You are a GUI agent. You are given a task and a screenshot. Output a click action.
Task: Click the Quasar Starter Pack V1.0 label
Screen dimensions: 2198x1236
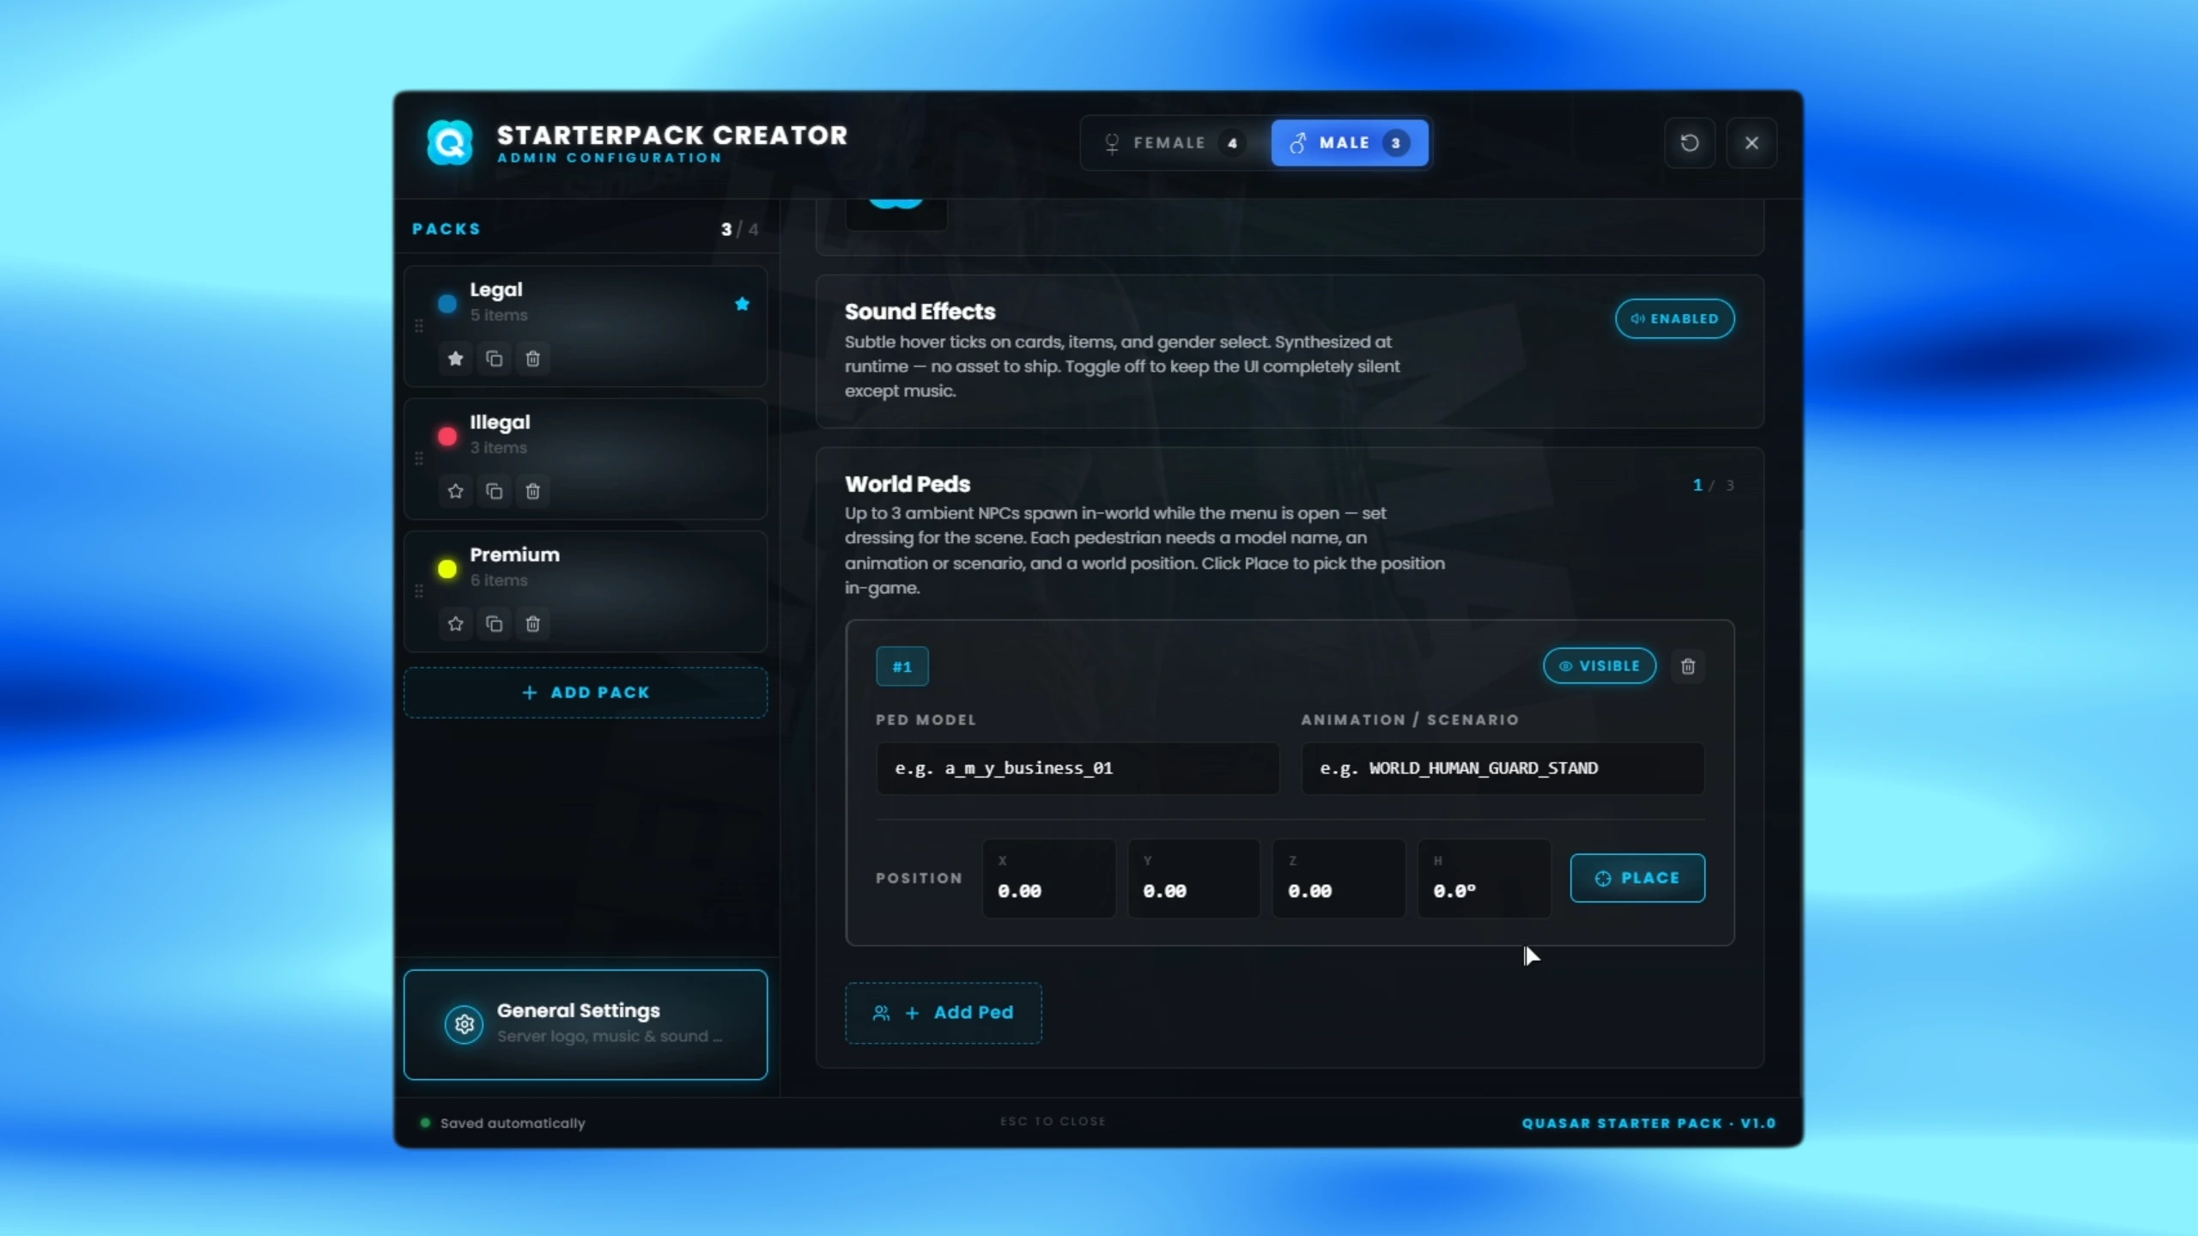[1648, 1123]
